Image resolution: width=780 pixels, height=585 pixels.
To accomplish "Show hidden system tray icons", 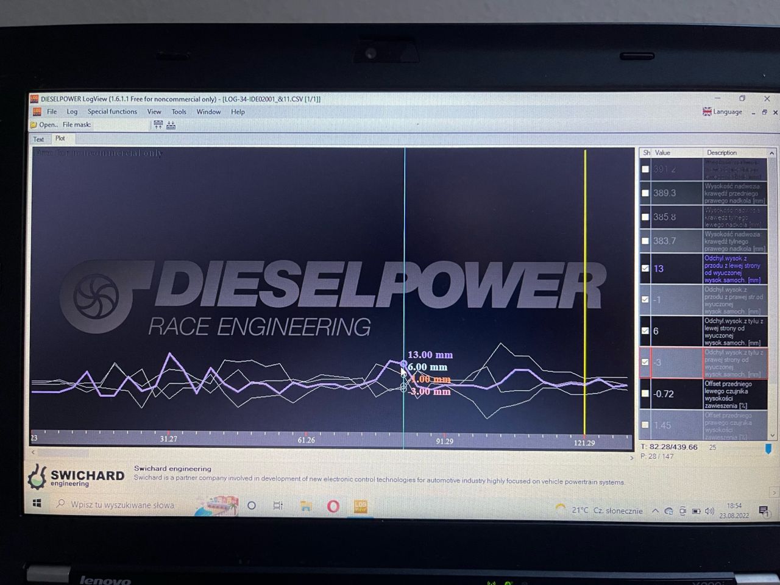I will pos(655,511).
